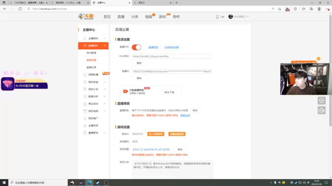
Task: Click the 主播相关 microphone icon
Action: pyautogui.click(x=85, y=38)
